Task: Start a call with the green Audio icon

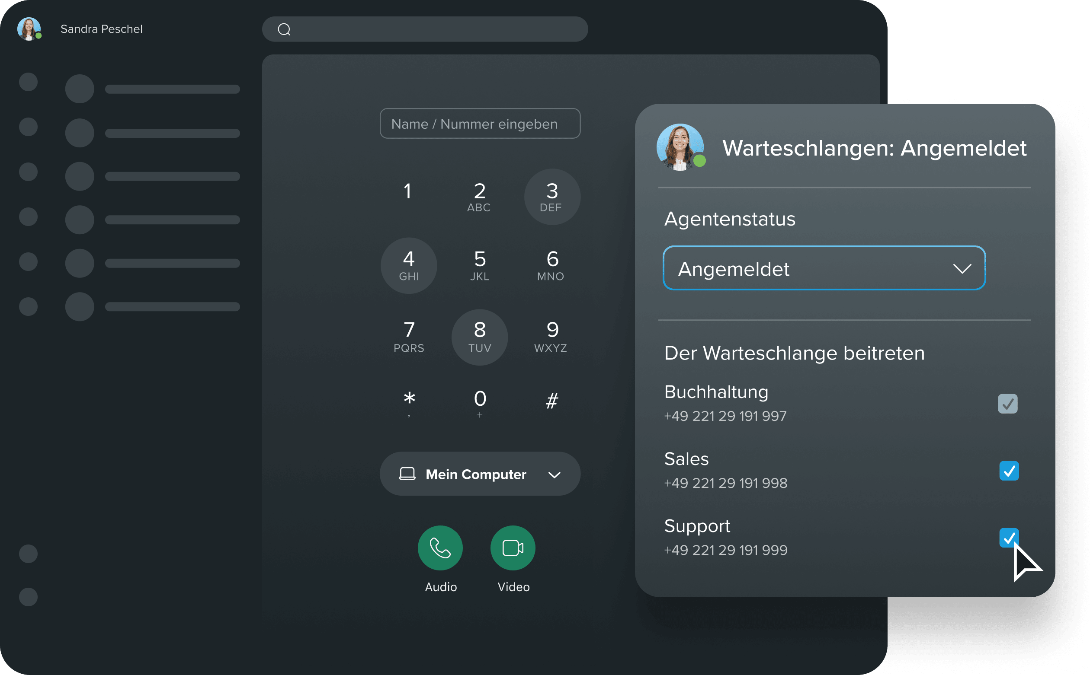Action: [440, 548]
